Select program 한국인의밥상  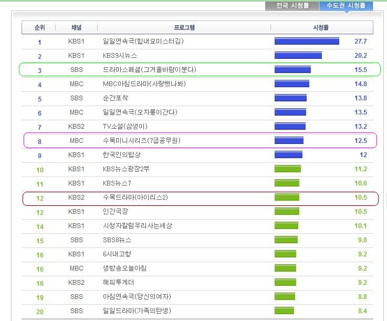coord(122,155)
